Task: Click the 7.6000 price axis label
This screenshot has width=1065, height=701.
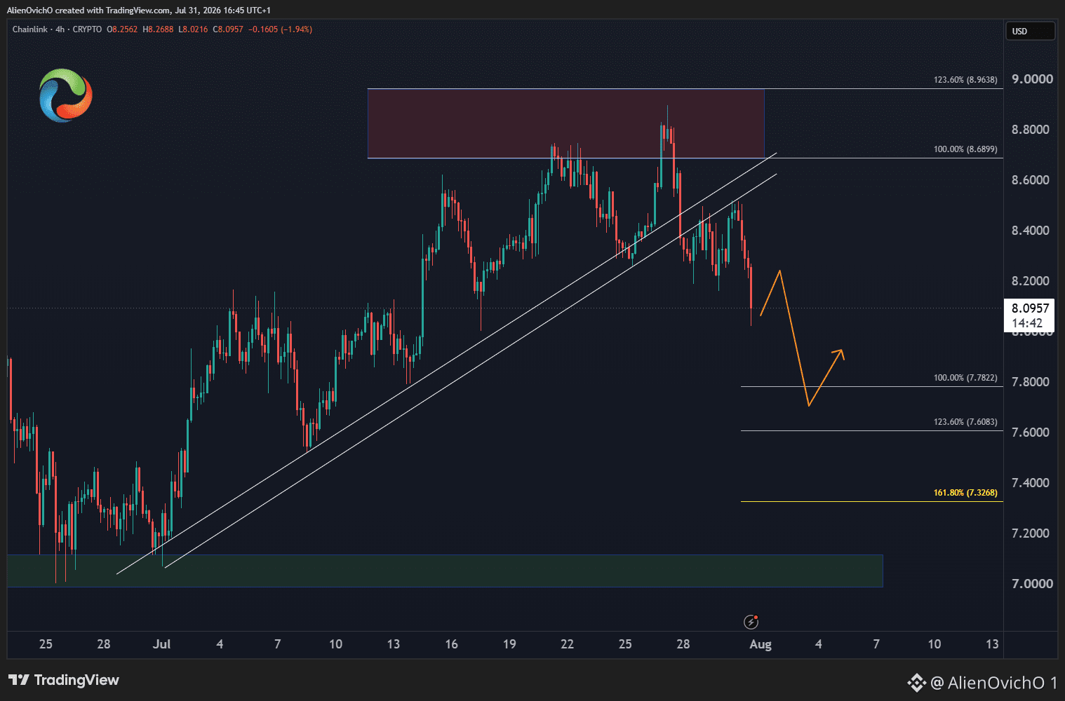Action: coord(1032,433)
